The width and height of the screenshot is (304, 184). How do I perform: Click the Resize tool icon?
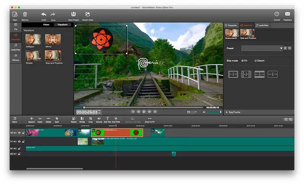(74, 119)
